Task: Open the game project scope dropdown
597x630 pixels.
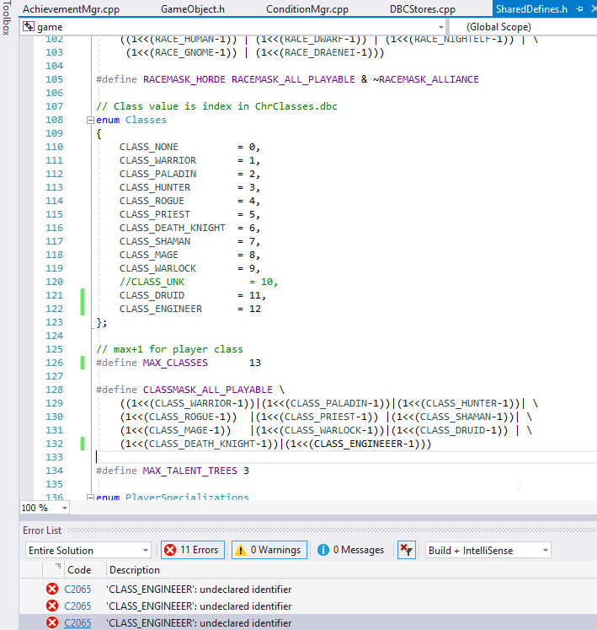Action: coord(441,27)
